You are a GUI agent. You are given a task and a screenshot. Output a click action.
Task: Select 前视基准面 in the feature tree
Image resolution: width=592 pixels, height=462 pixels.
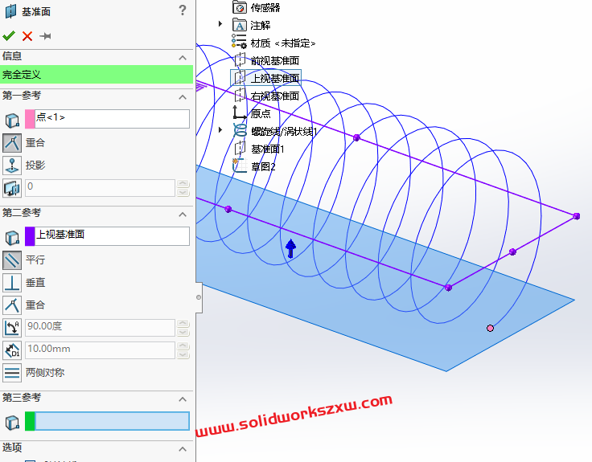coord(274,61)
